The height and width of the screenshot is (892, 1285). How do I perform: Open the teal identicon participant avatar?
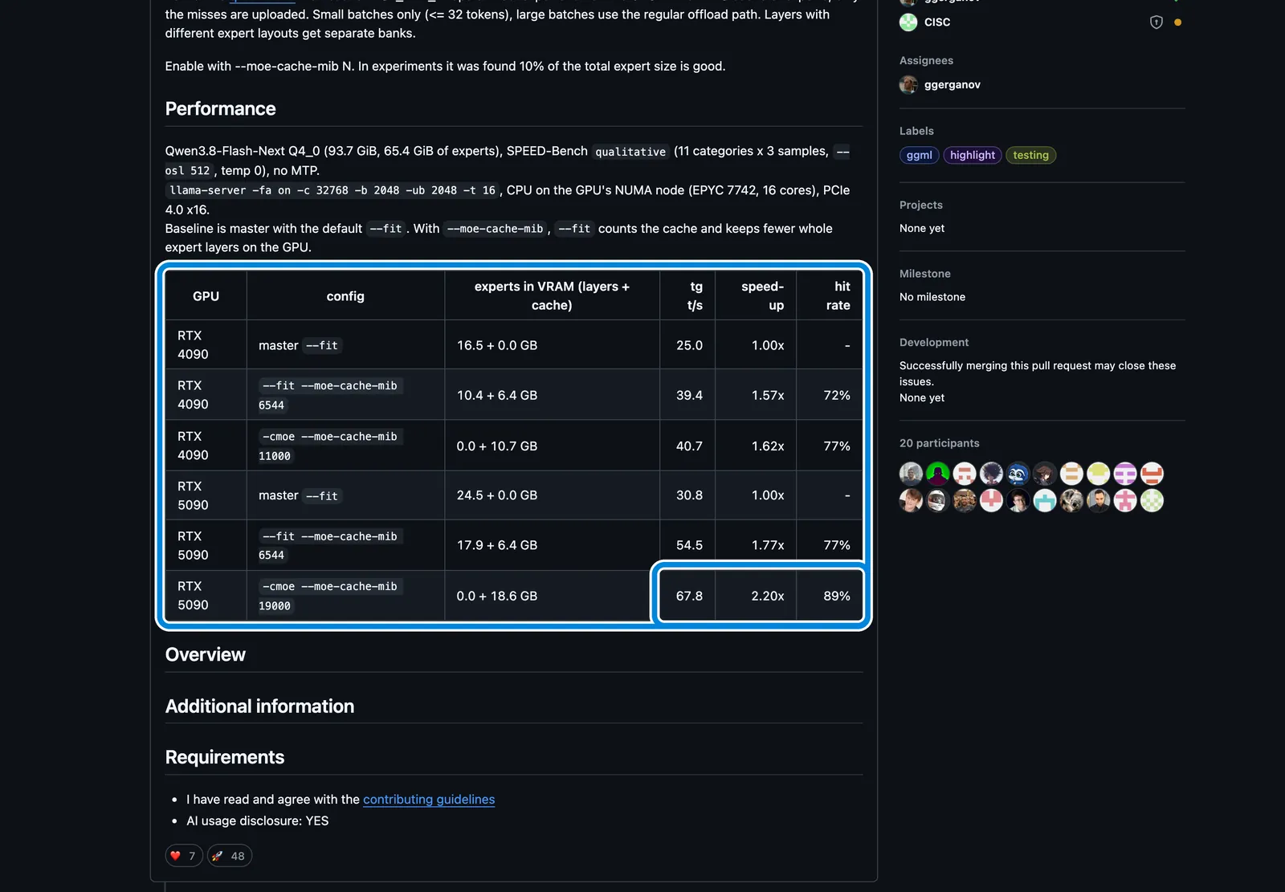tap(1045, 501)
